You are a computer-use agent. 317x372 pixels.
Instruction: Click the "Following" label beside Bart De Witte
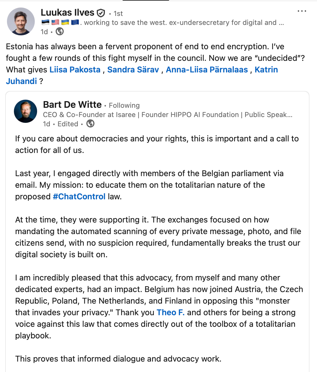[124, 105]
